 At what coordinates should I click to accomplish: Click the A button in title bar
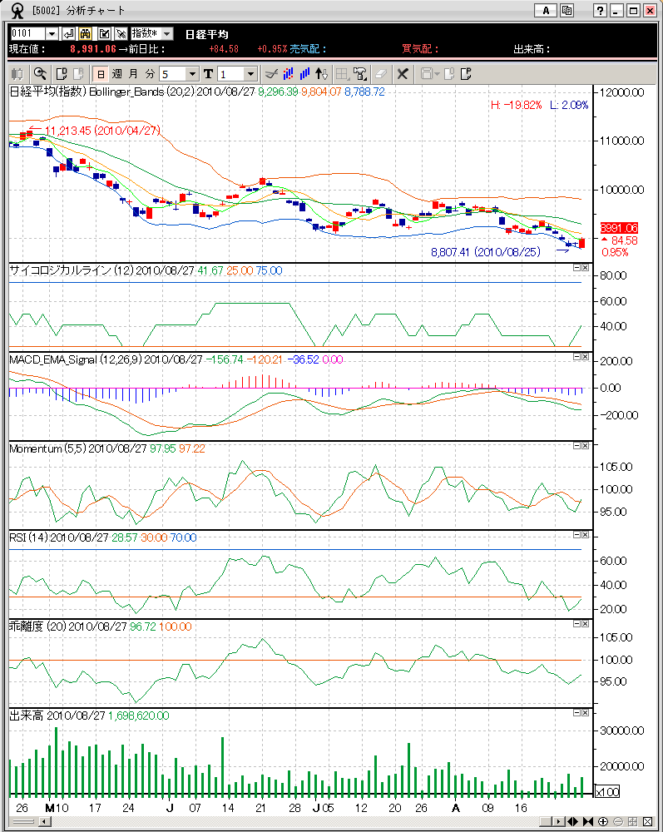(x=546, y=10)
